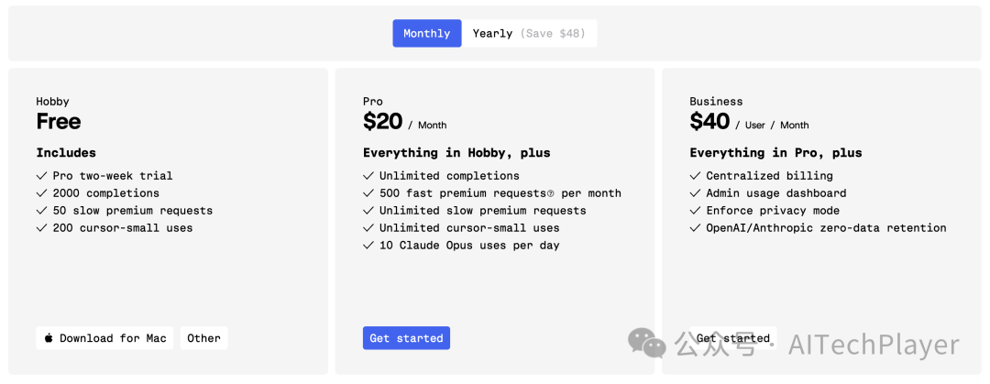Viewport: 990px width, 384px height.
Task: Click the checkmark next to Unlimited completions
Action: [368, 175]
